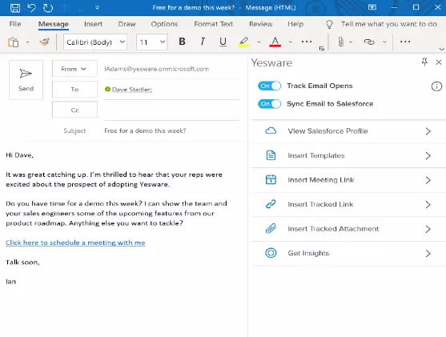Click the To recipients button
The height and width of the screenshot is (337, 446).
coord(74,90)
